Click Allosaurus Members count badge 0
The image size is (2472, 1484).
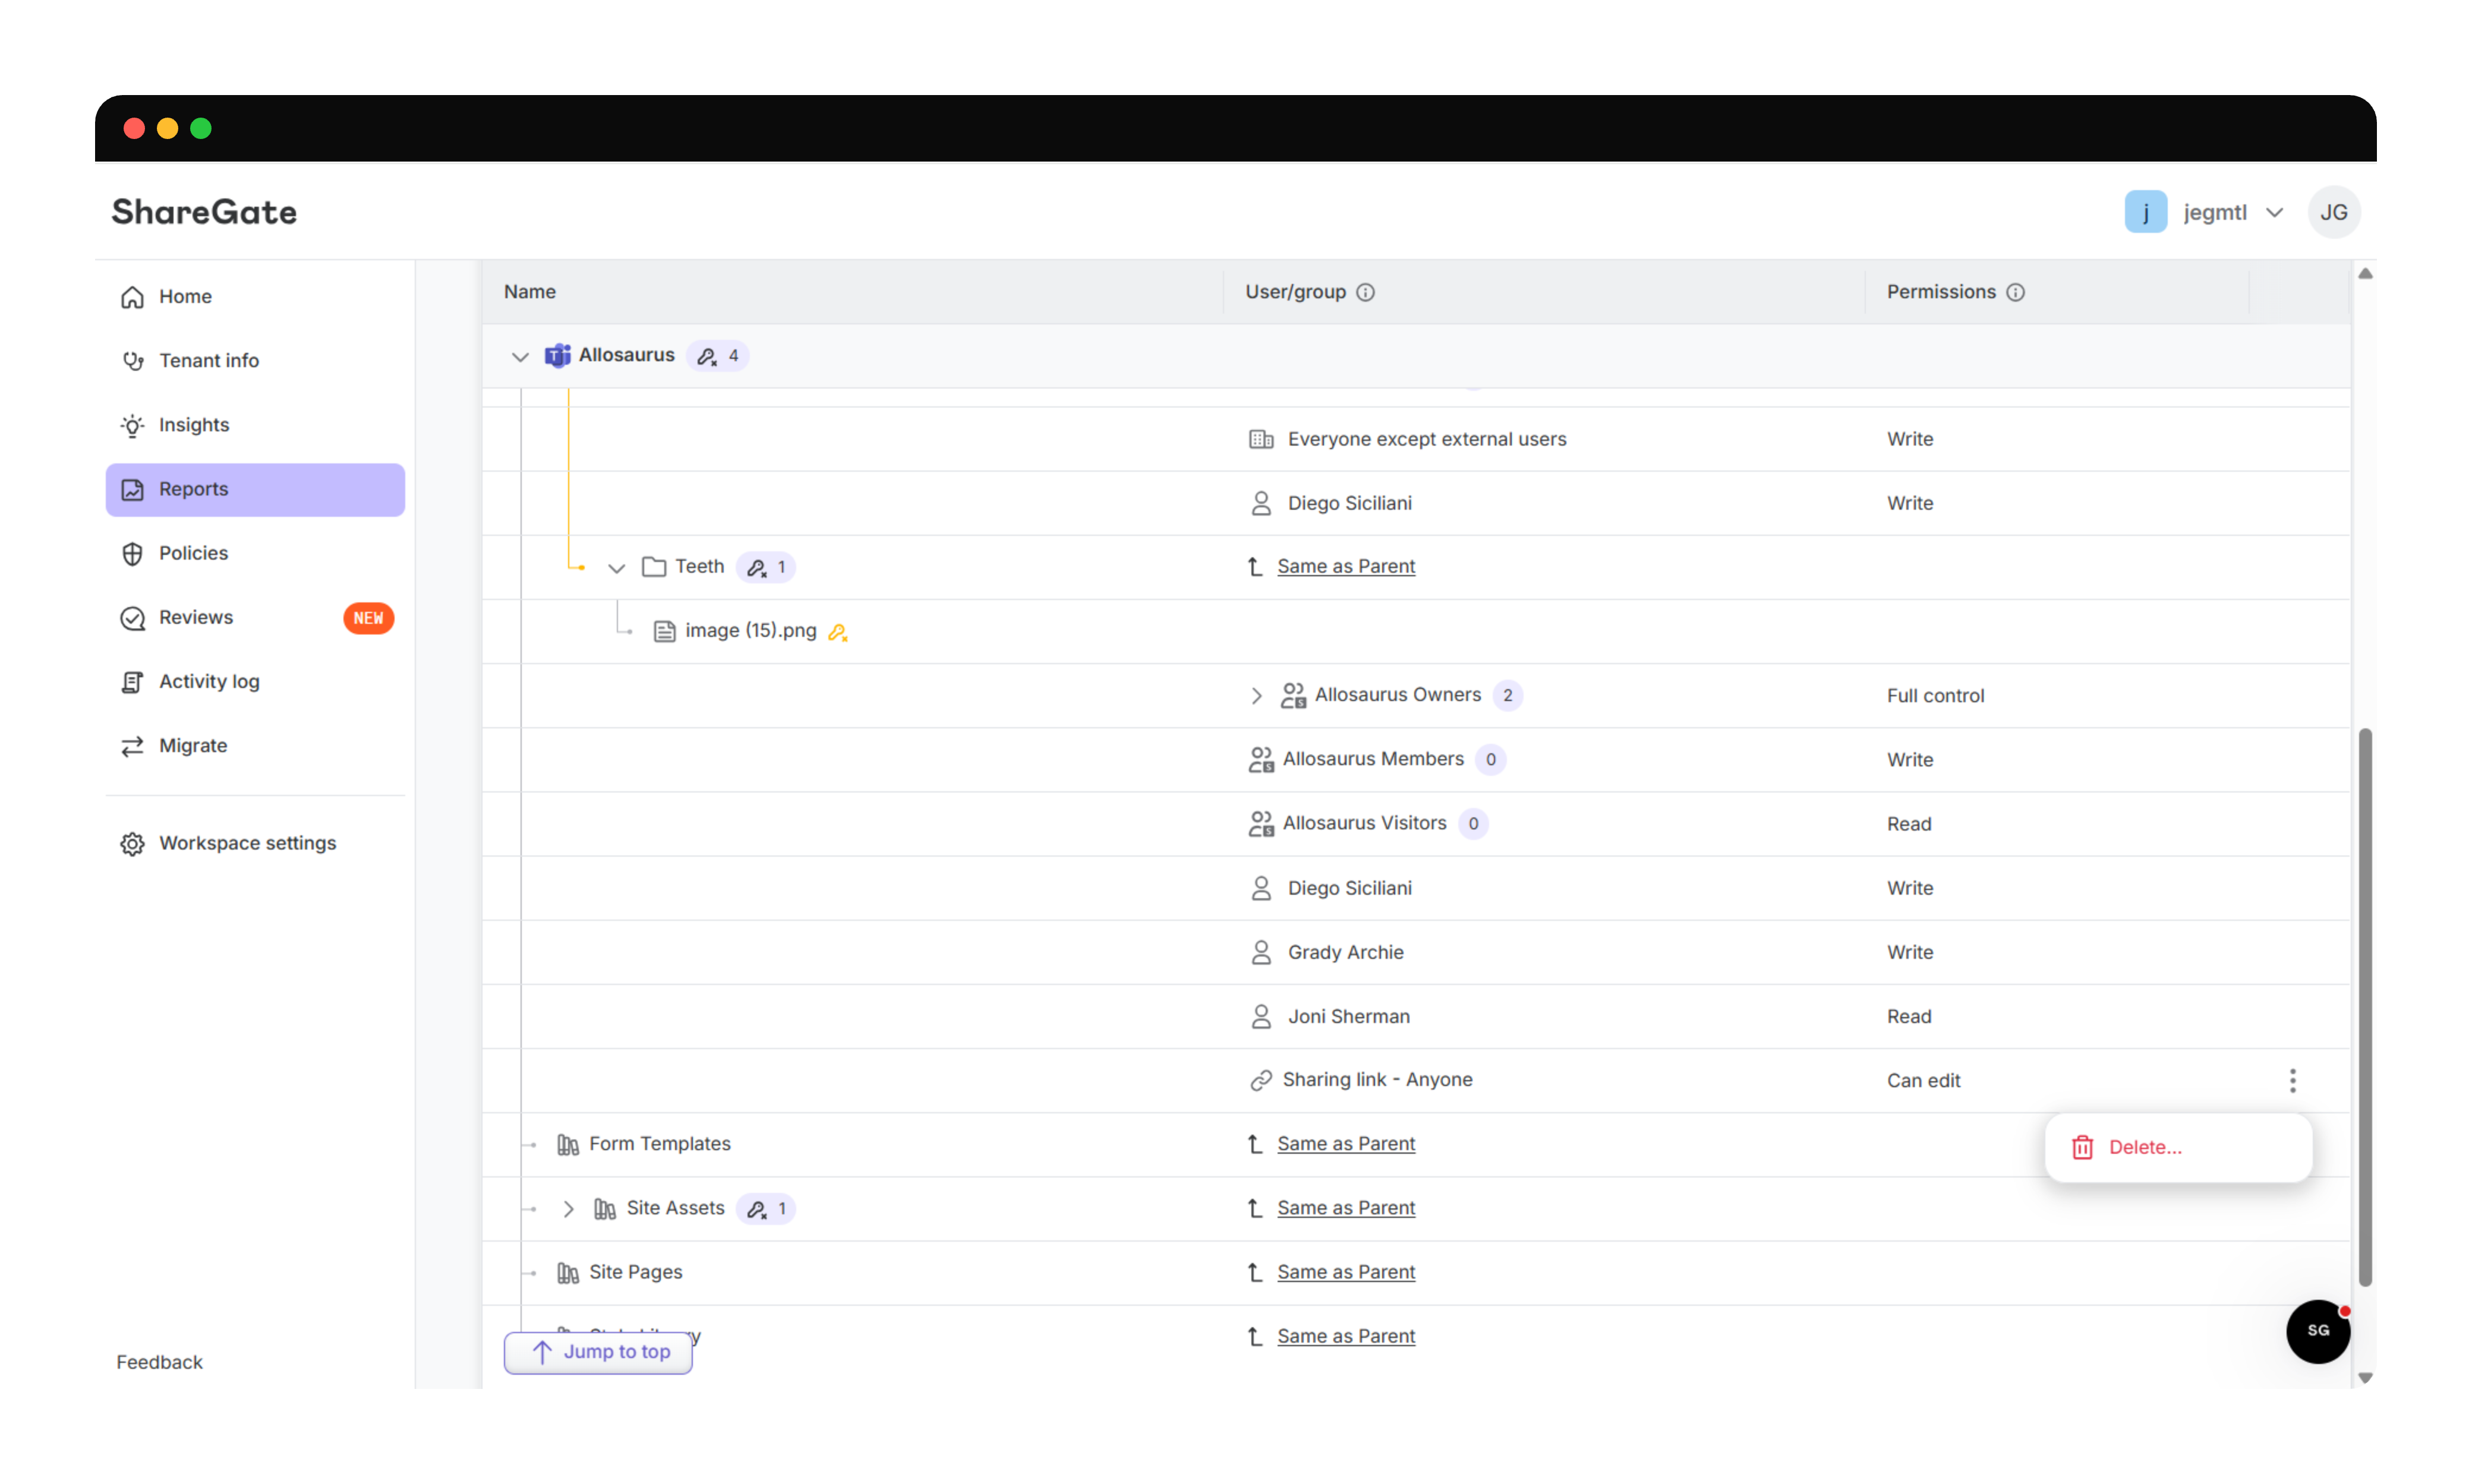point(1490,759)
